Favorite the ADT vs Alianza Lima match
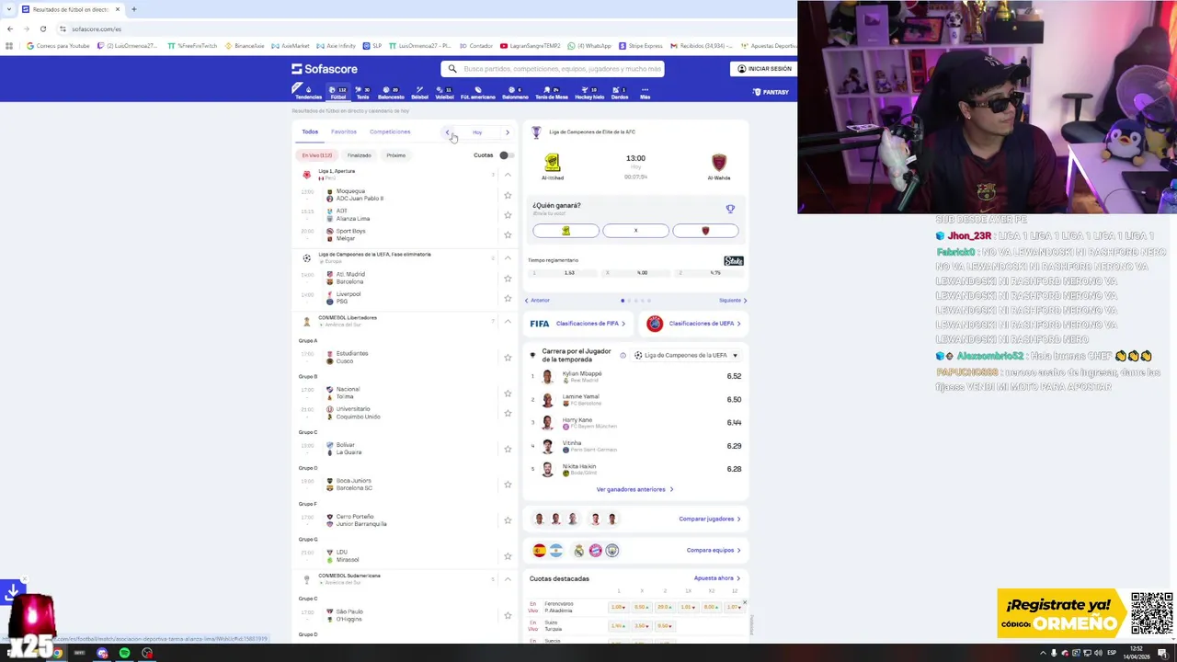Screen dimensions: 1177x662 [x=508, y=215]
